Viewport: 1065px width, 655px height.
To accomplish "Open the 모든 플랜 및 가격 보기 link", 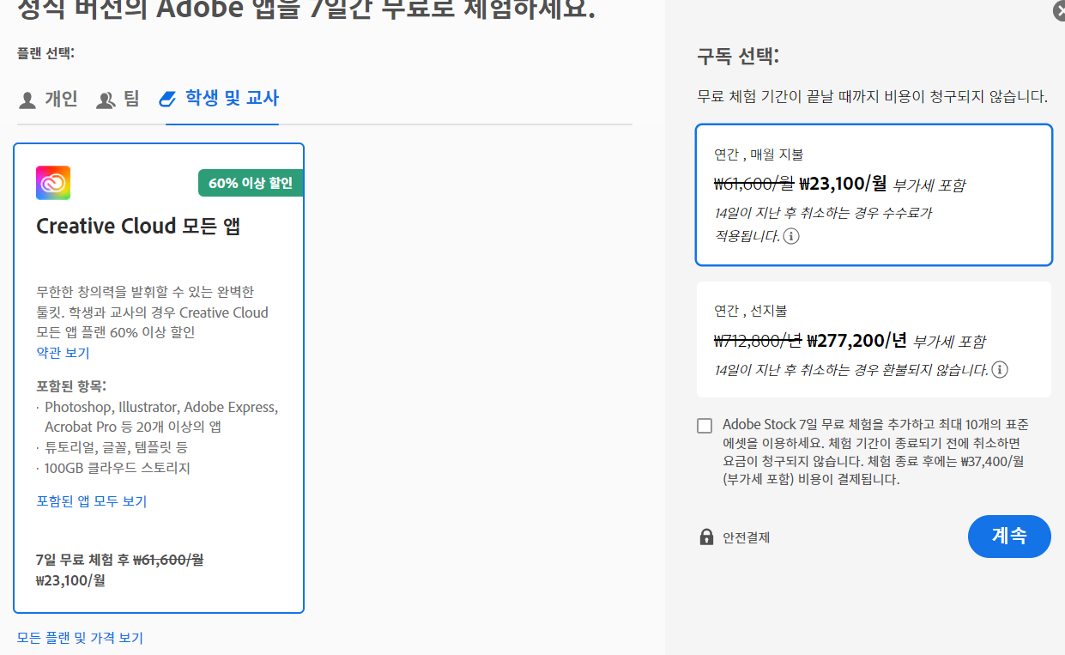I will (x=80, y=638).
